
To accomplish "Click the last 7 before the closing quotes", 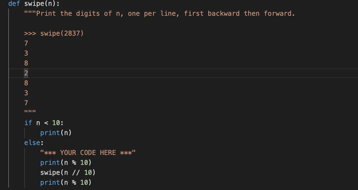I will tap(26, 103).
